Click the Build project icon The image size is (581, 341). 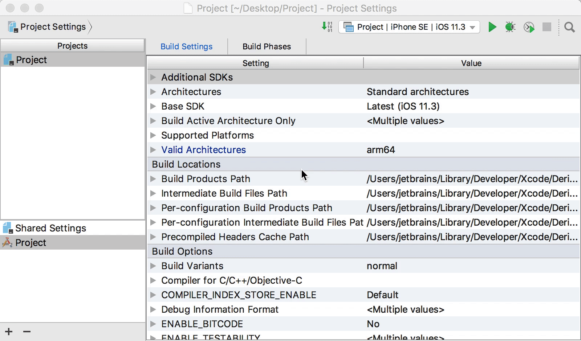pyautogui.click(x=327, y=27)
